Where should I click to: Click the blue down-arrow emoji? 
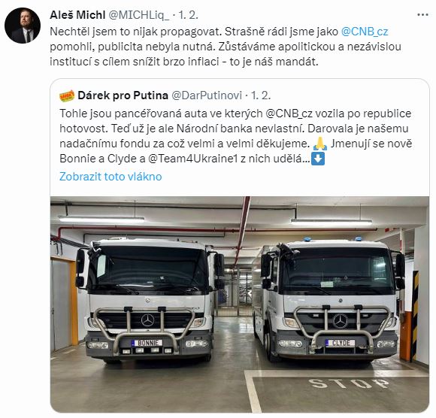click(x=318, y=159)
